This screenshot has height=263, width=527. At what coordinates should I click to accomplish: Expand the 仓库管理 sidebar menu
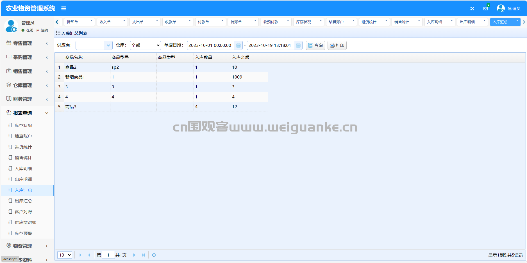27,85
